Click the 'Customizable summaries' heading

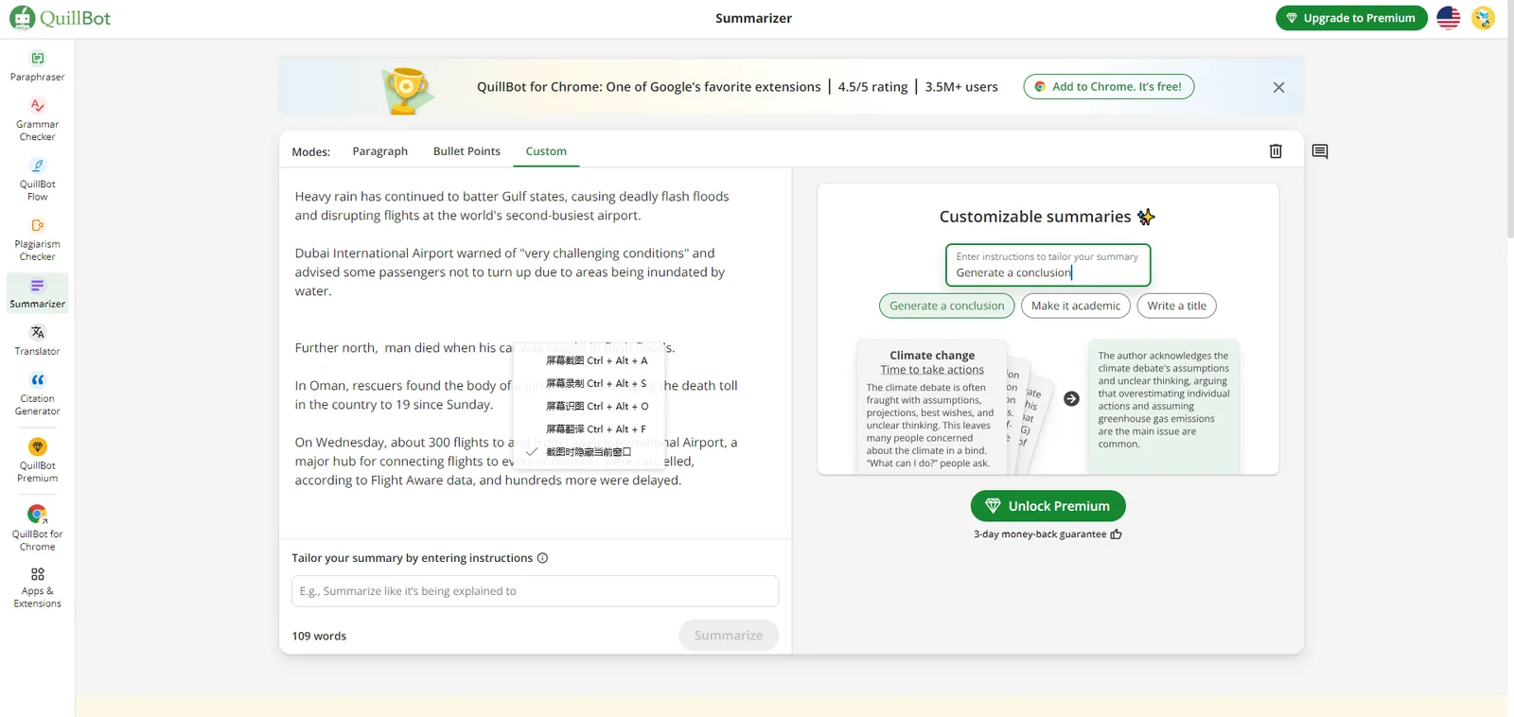[x=1035, y=217]
